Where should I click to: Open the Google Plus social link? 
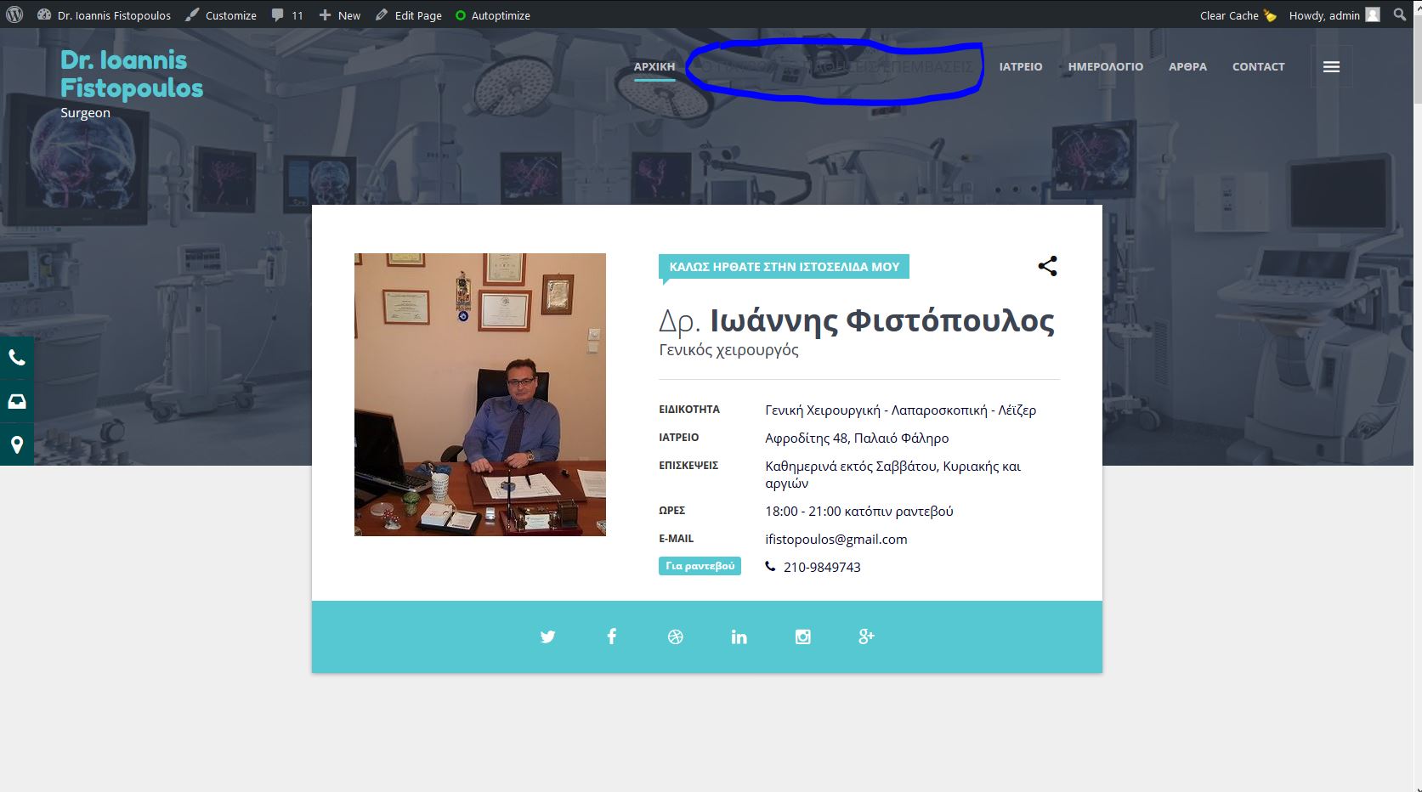(x=866, y=636)
